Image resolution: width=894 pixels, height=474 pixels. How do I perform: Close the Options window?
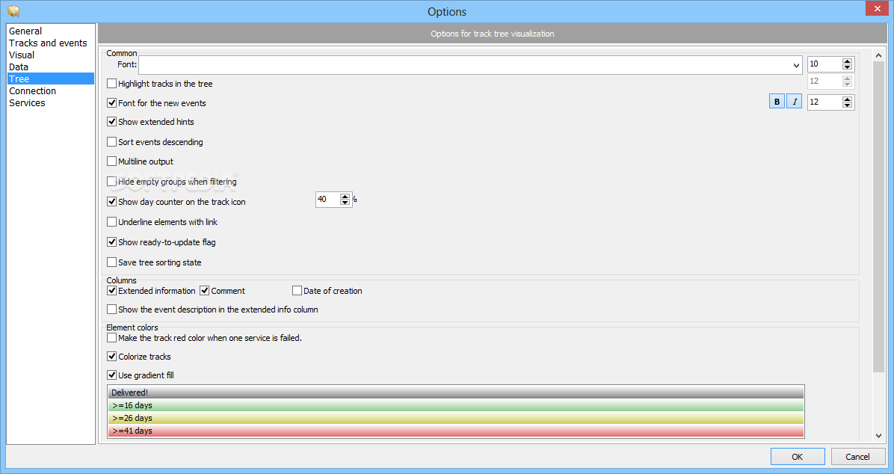pyautogui.click(x=878, y=8)
